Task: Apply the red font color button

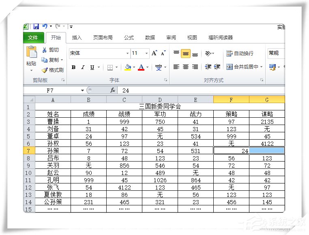Action: [x=141, y=67]
